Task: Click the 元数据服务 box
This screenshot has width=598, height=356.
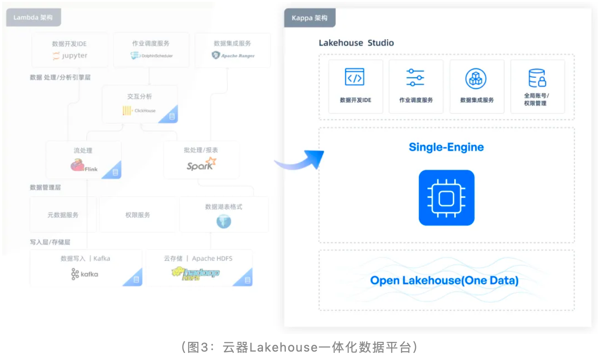Action: tap(63, 215)
